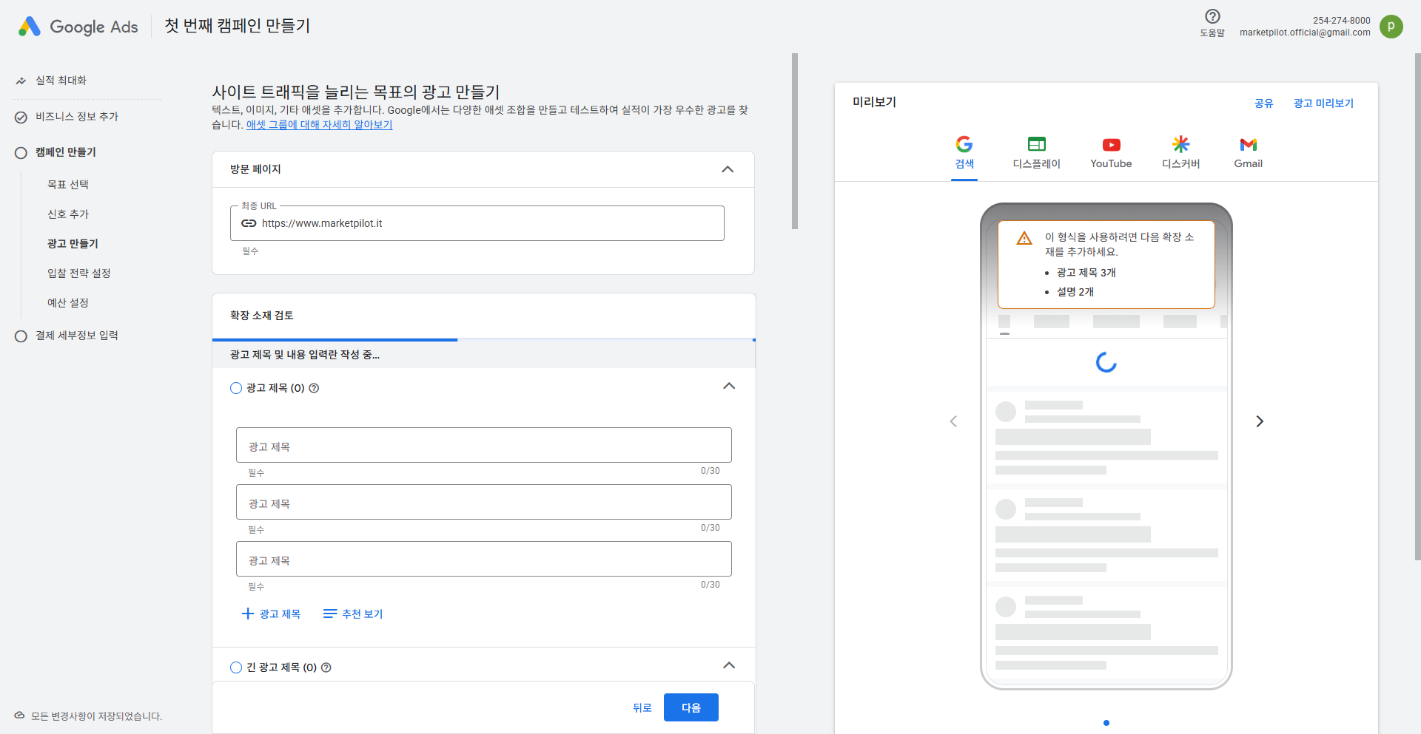Click the cloud saved status icon

(x=19, y=716)
